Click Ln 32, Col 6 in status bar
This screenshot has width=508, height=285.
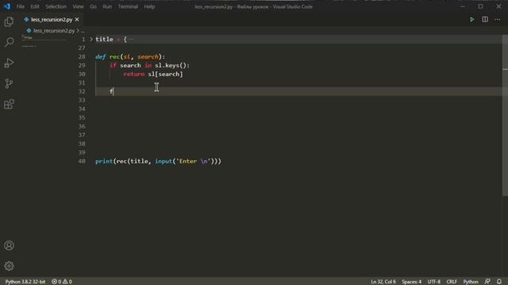click(x=383, y=282)
